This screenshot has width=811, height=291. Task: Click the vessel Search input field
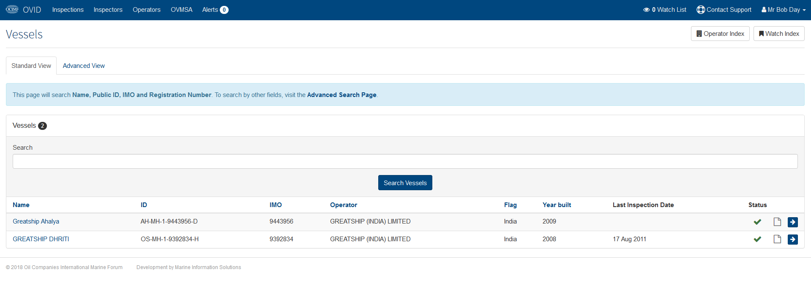pyautogui.click(x=405, y=161)
